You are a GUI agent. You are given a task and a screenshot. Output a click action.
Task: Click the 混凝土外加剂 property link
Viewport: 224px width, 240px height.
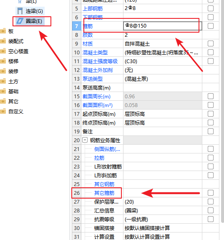point(98,70)
